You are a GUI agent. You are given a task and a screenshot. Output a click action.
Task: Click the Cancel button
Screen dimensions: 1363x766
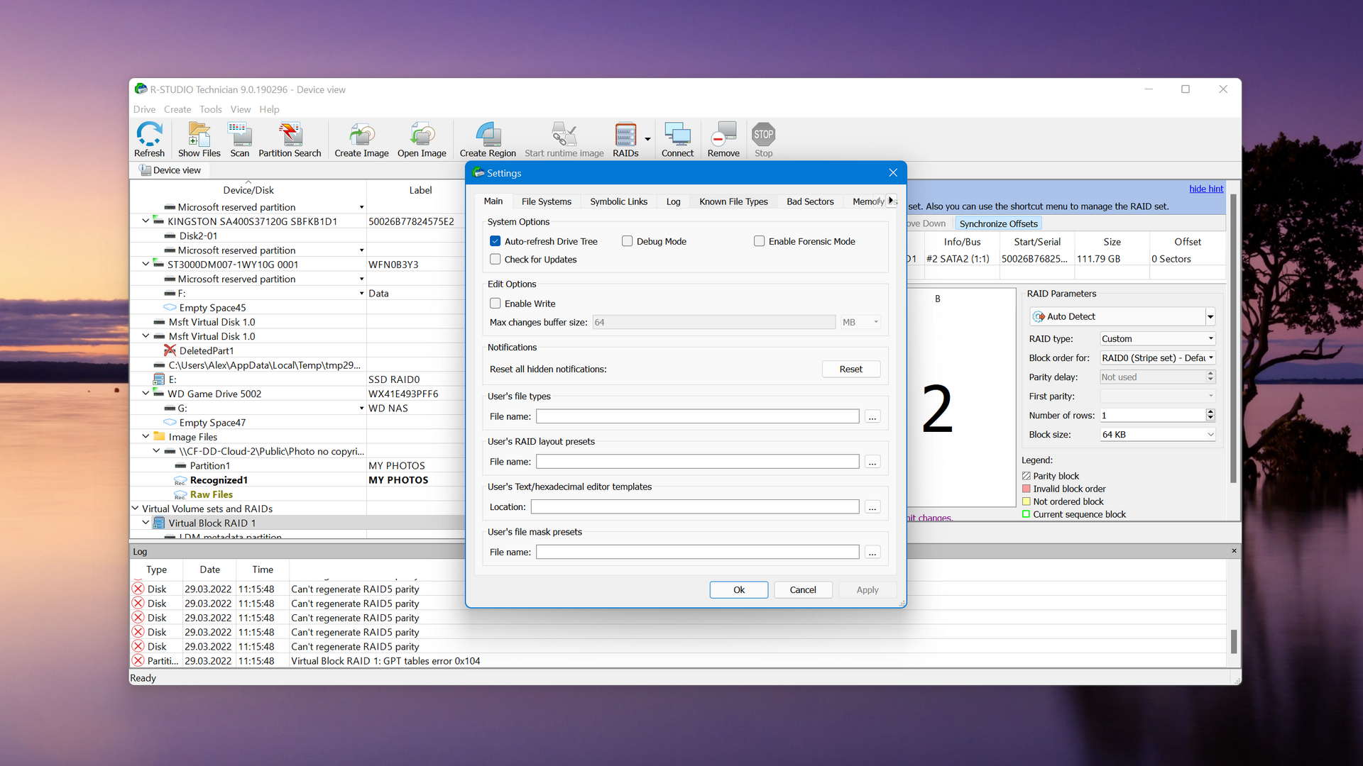coord(802,589)
